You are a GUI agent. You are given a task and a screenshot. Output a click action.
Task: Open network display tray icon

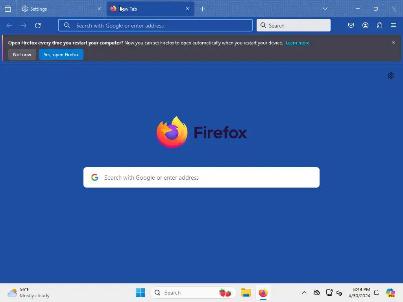tap(329, 293)
